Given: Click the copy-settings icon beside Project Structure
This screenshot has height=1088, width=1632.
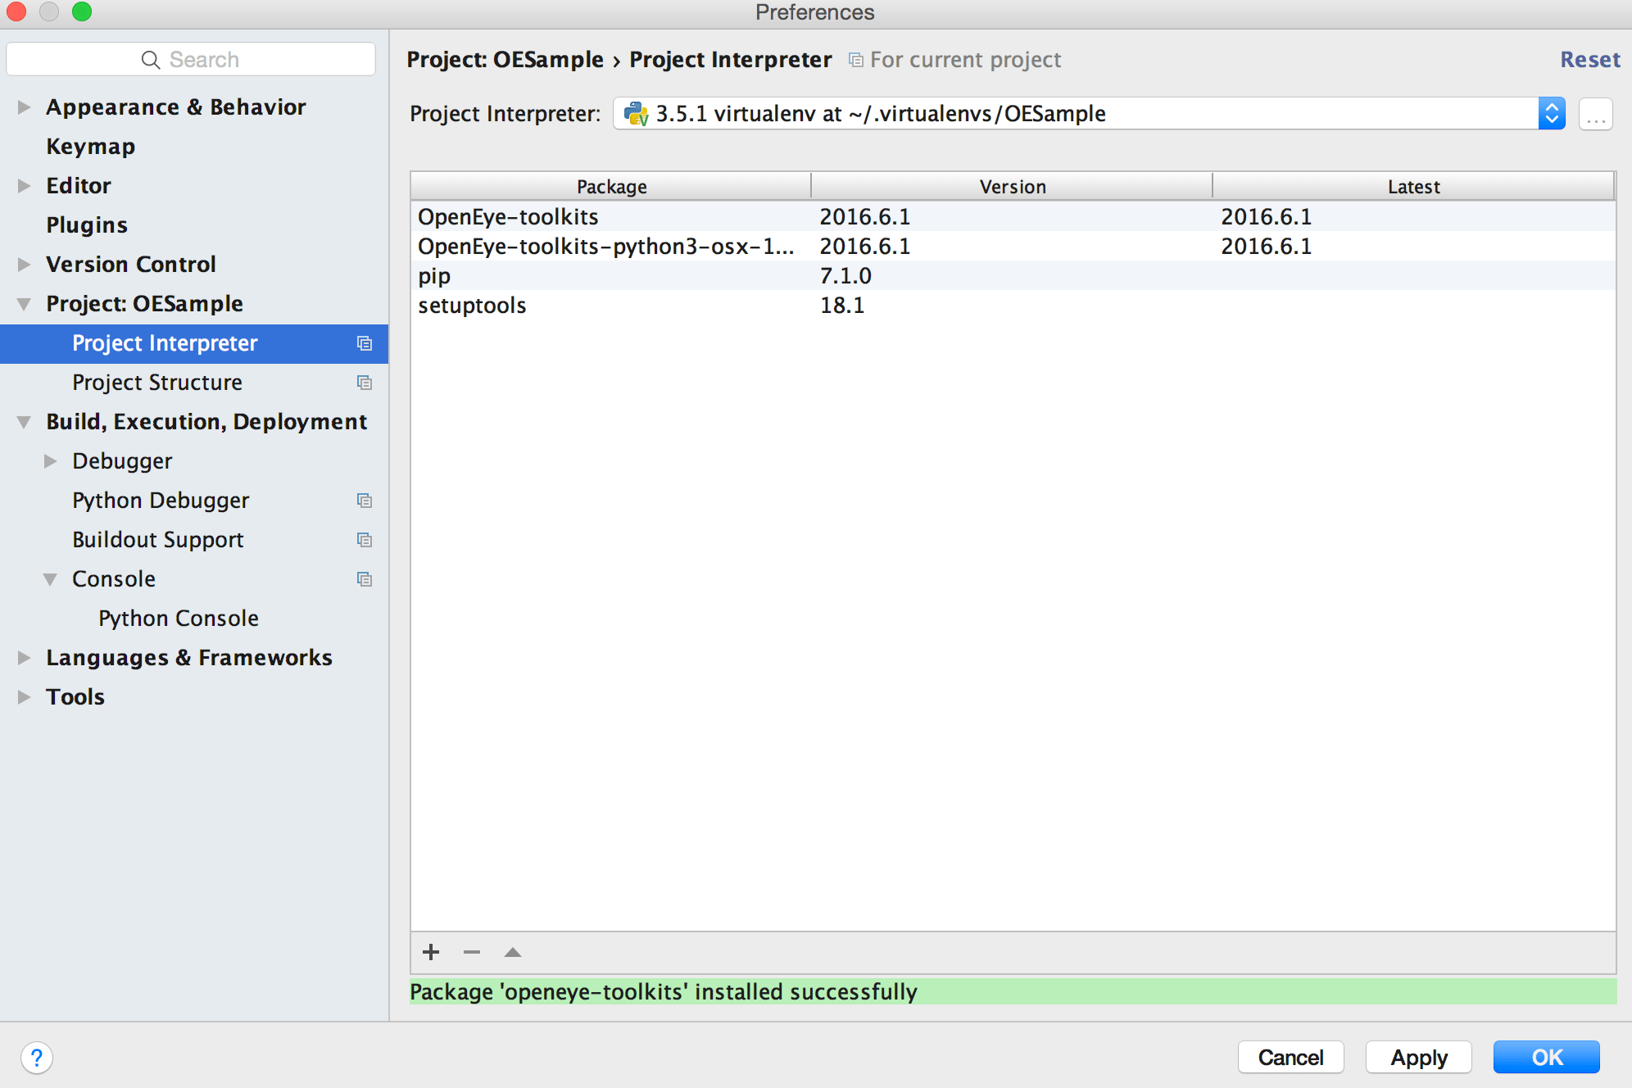Looking at the screenshot, I should pos(364,383).
